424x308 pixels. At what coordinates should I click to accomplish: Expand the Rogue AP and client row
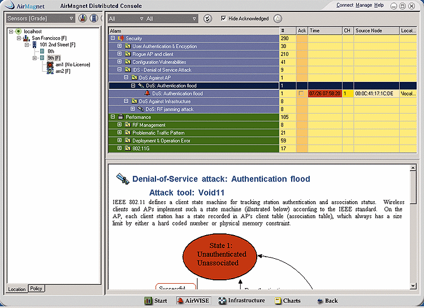(x=119, y=54)
